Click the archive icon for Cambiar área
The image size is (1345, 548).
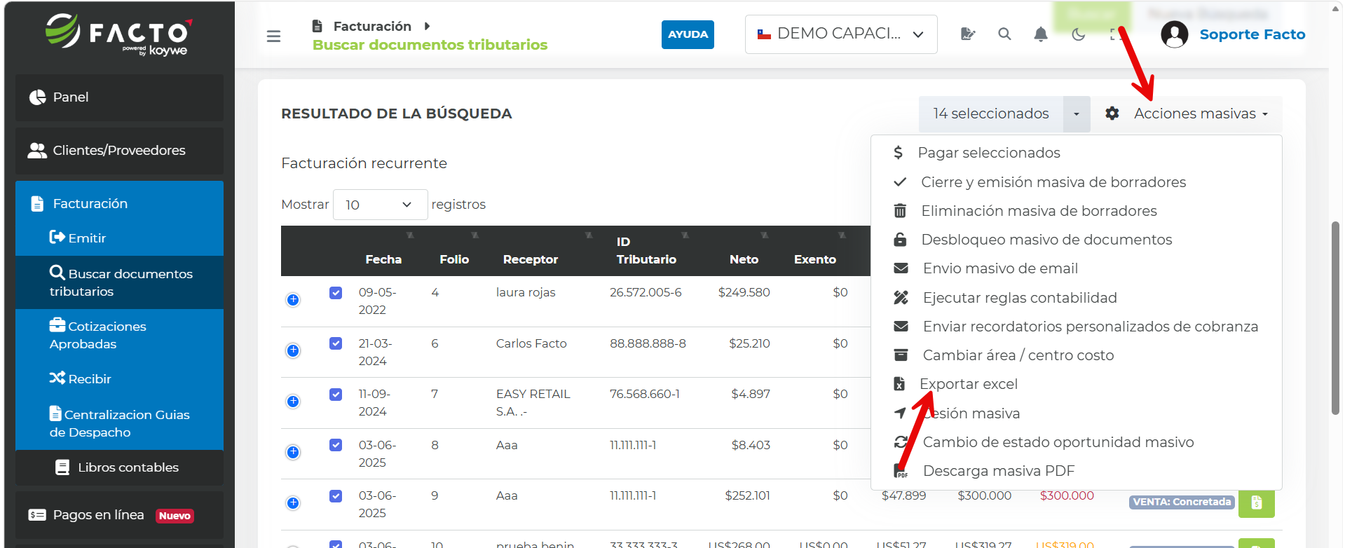point(901,355)
